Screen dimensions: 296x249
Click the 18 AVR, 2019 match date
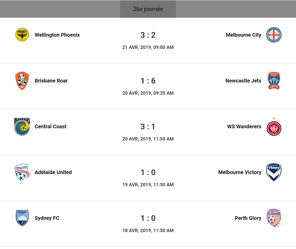point(148,231)
